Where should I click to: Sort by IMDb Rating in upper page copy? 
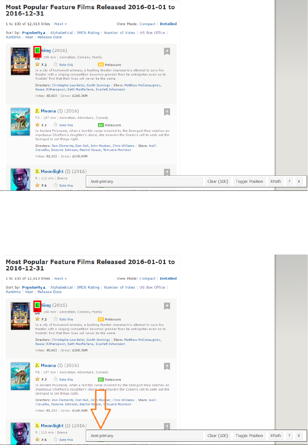[x=88, y=33]
